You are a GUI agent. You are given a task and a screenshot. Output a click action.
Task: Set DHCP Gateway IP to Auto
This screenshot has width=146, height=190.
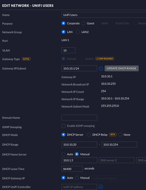[x=63, y=178]
